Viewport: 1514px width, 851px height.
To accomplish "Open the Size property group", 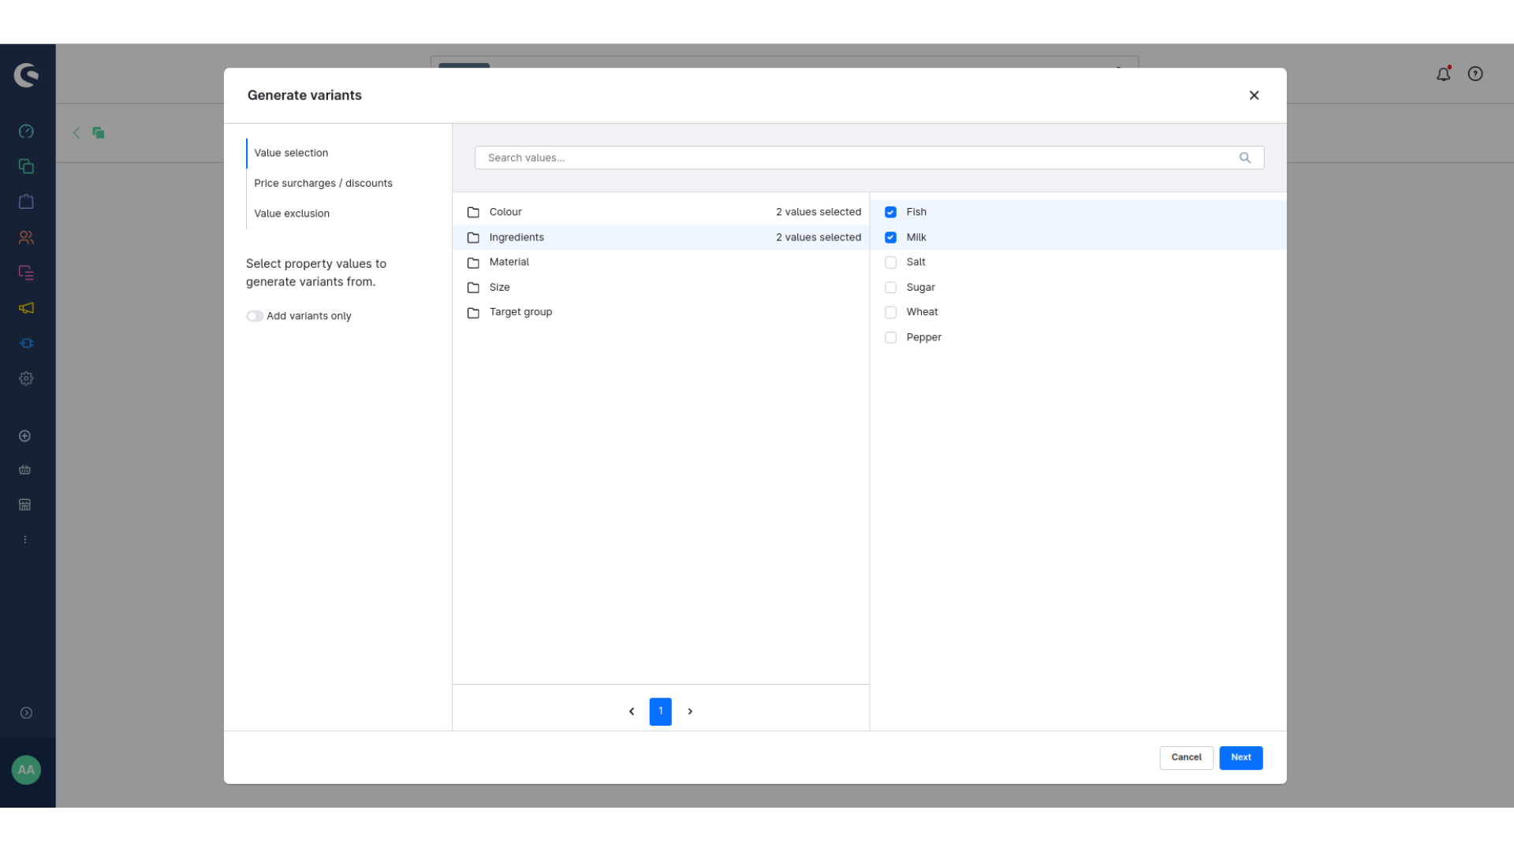I will (661, 288).
